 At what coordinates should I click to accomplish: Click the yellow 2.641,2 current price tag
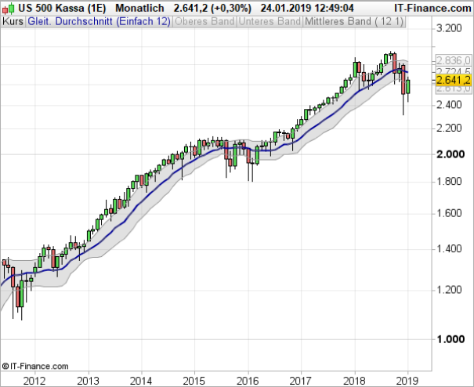click(454, 81)
